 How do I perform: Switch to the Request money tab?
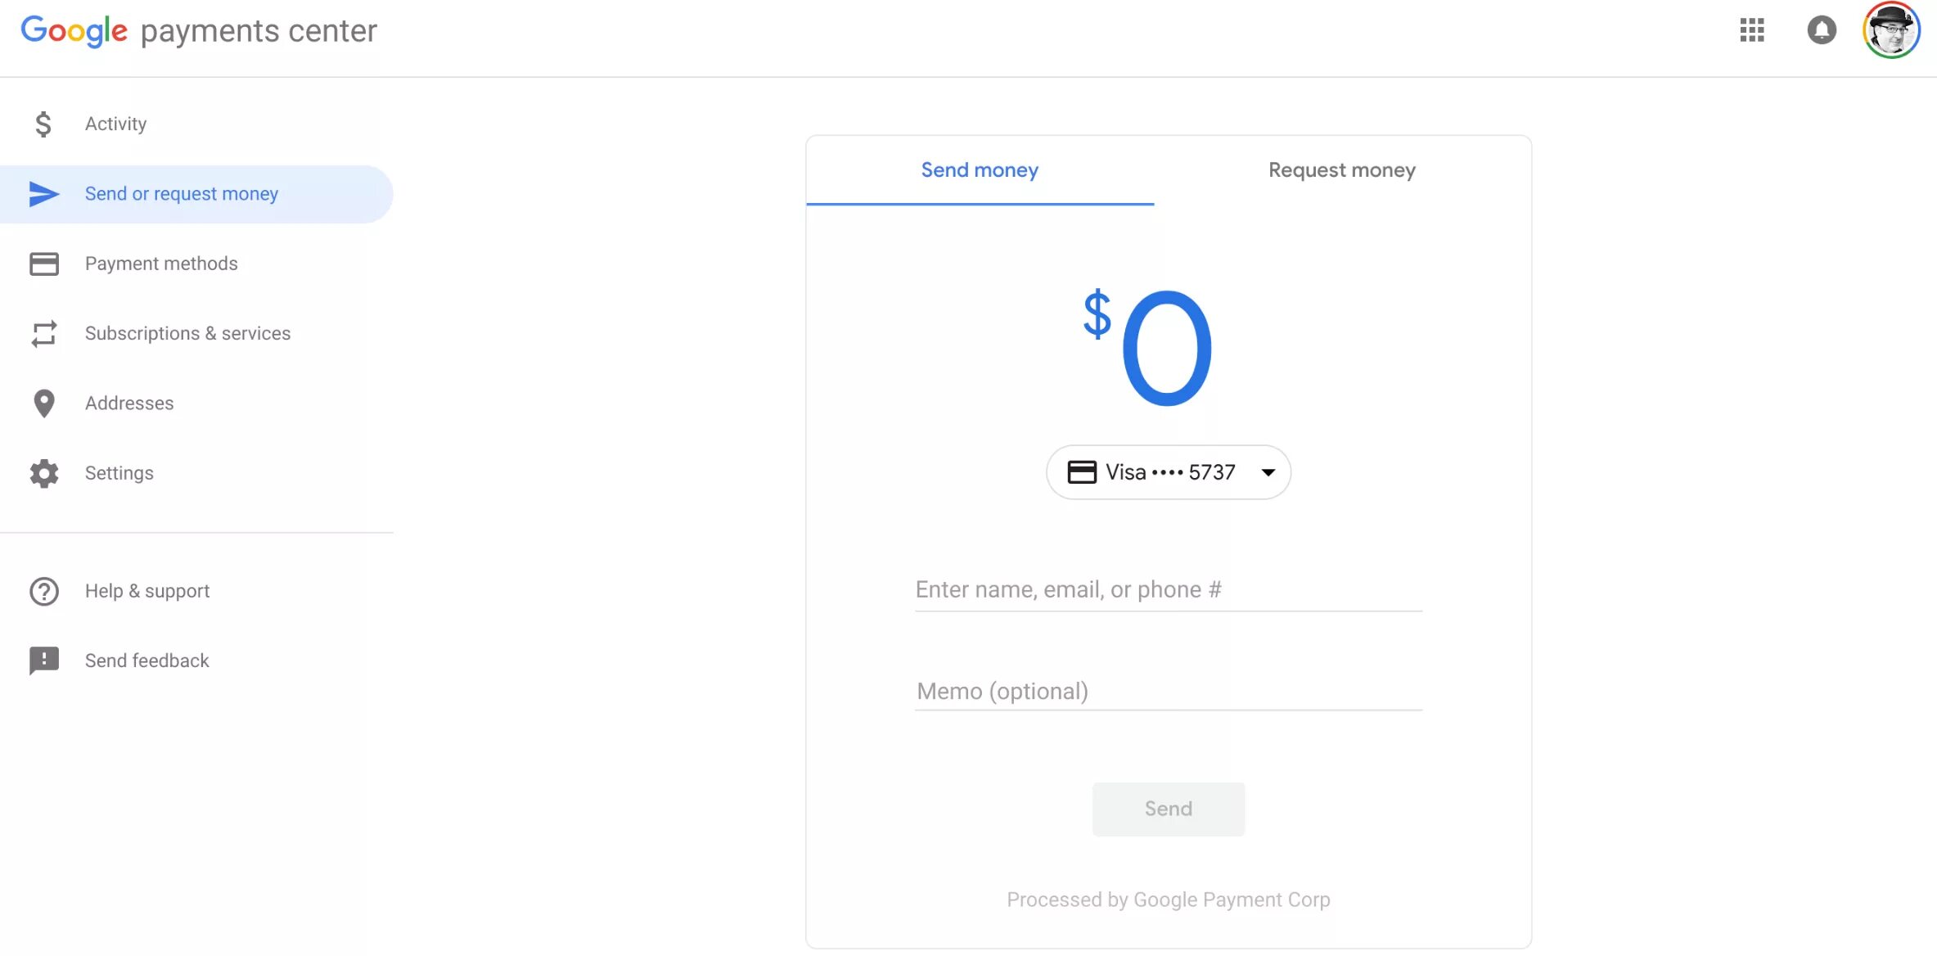pyautogui.click(x=1341, y=169)
